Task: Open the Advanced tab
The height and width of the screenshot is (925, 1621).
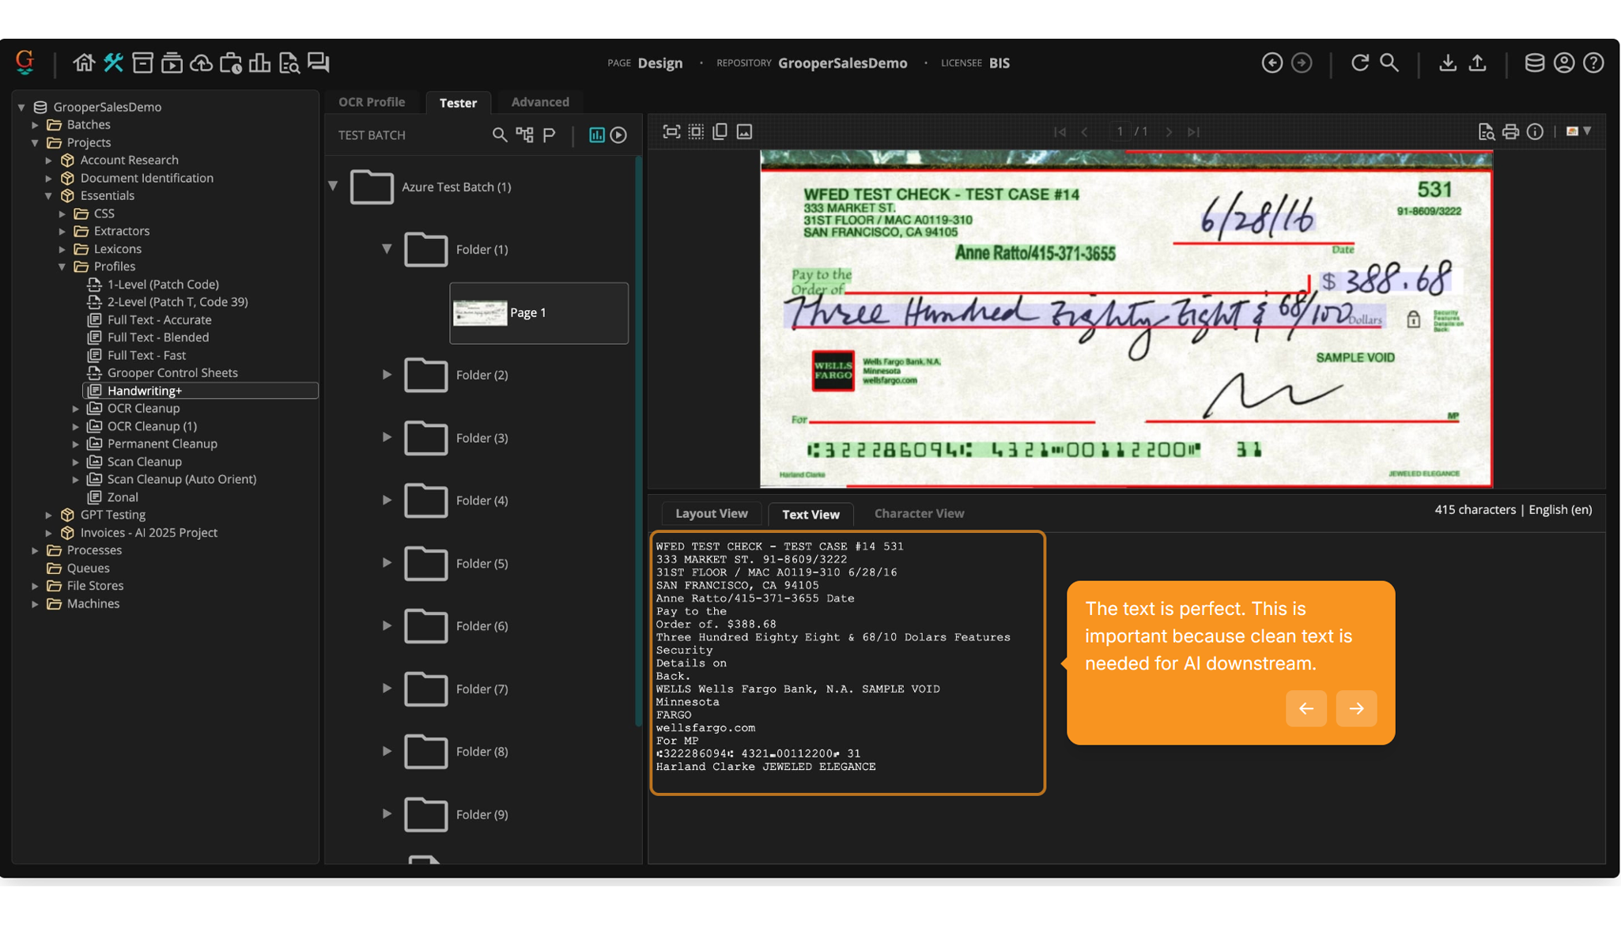Action: tap(540, 102)
